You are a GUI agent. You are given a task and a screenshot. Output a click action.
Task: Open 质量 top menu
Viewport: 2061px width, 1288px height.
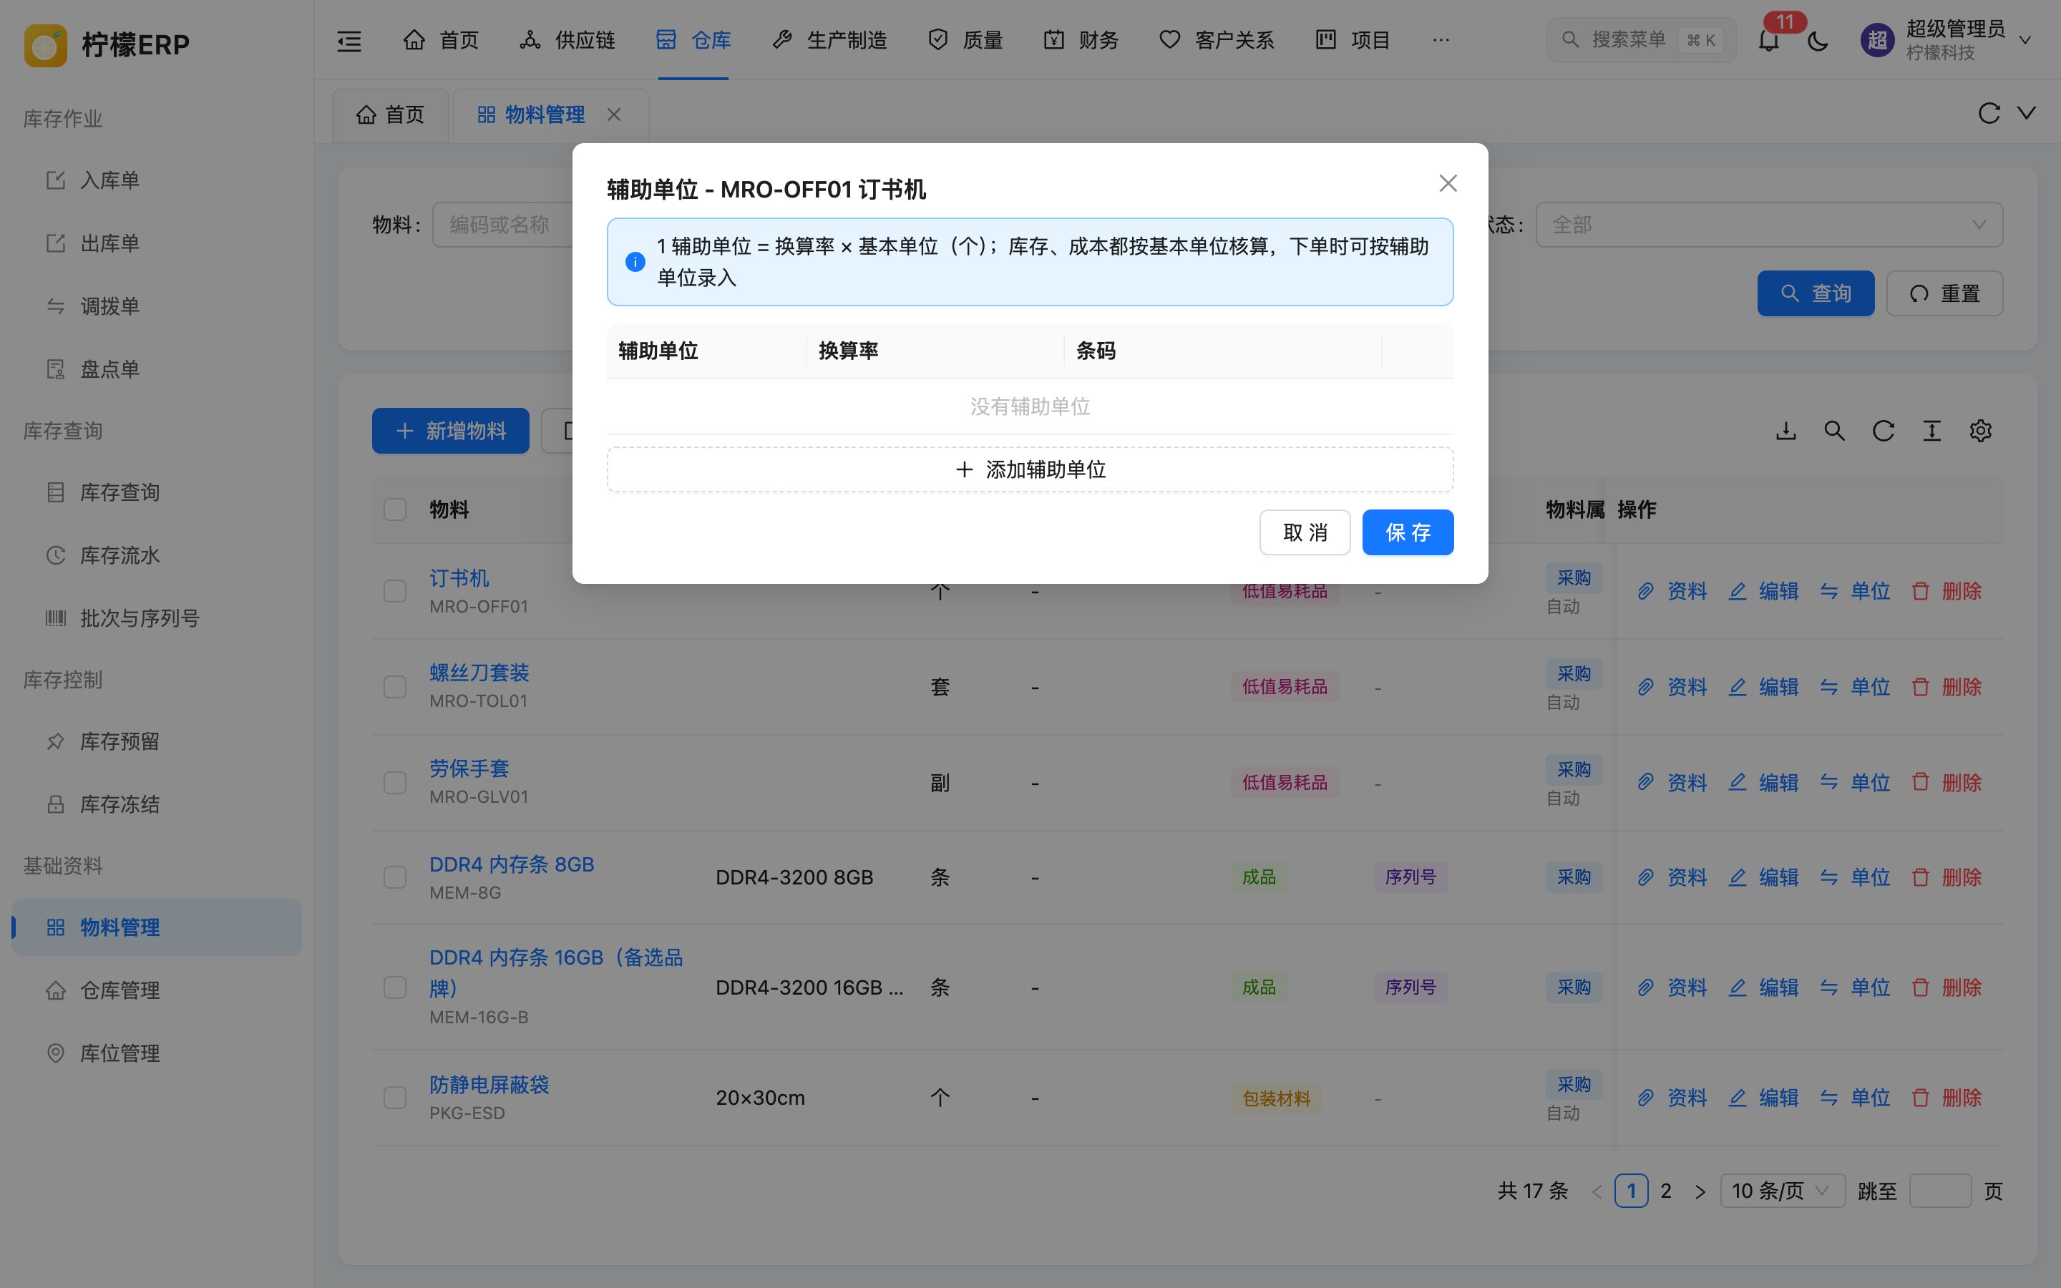point(965,40)
